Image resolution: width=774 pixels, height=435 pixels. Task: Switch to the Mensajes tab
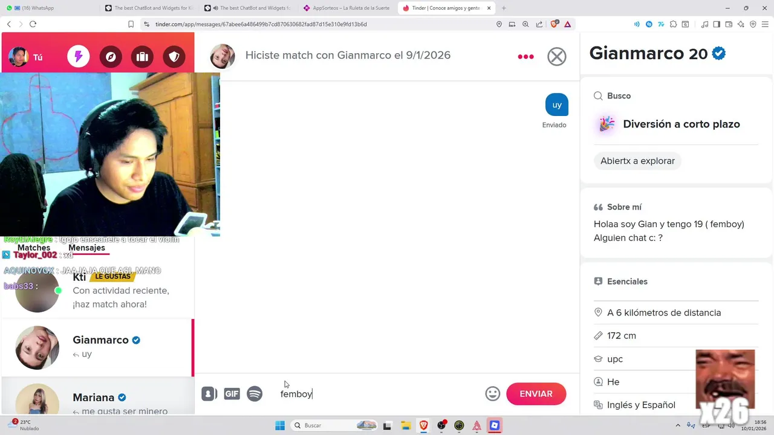[86, 248]
